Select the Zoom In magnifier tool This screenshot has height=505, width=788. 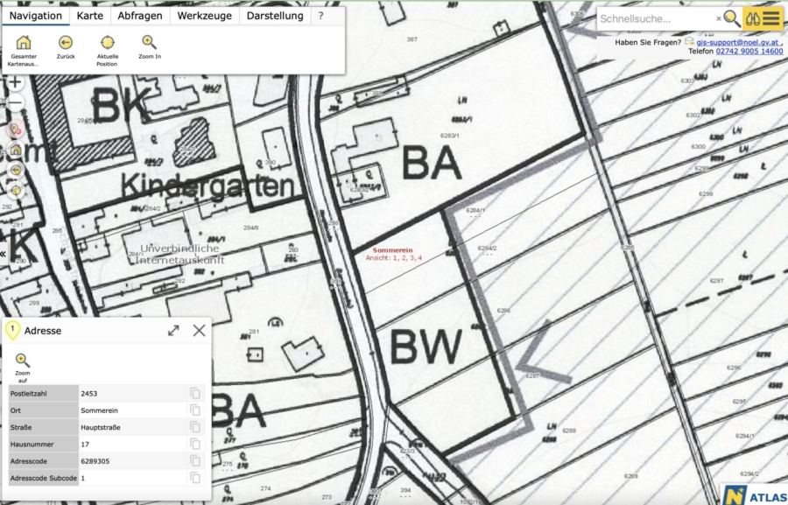pyautogui.click(x=150, y=42)
